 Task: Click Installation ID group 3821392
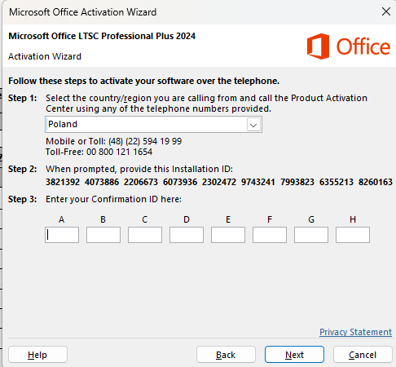click(x=63, y=182)
